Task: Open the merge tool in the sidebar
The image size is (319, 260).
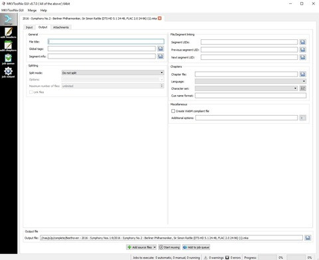Action: point(9,19)
